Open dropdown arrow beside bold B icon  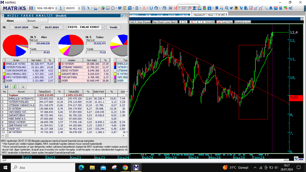point(140,8)
